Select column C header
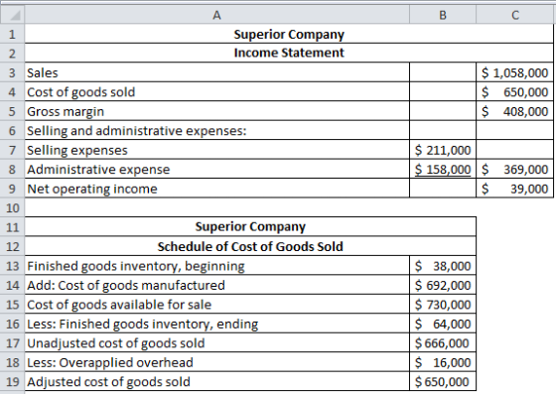The width and height of the screenshot is (556, 394). (x=515, y=15)
